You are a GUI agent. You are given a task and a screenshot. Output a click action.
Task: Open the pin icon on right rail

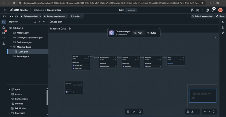(223, 33)
